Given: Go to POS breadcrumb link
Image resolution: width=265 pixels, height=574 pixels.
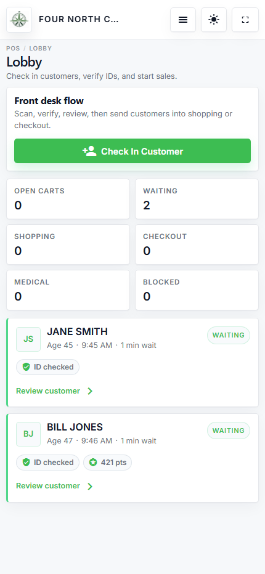Looking at the screenshot, I should [13, 48].
